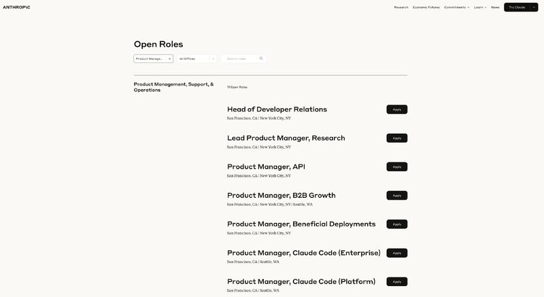
Task: Apply to Product Manager, B2B Growth
Action: pyautogui.click(x=397, y=196)
